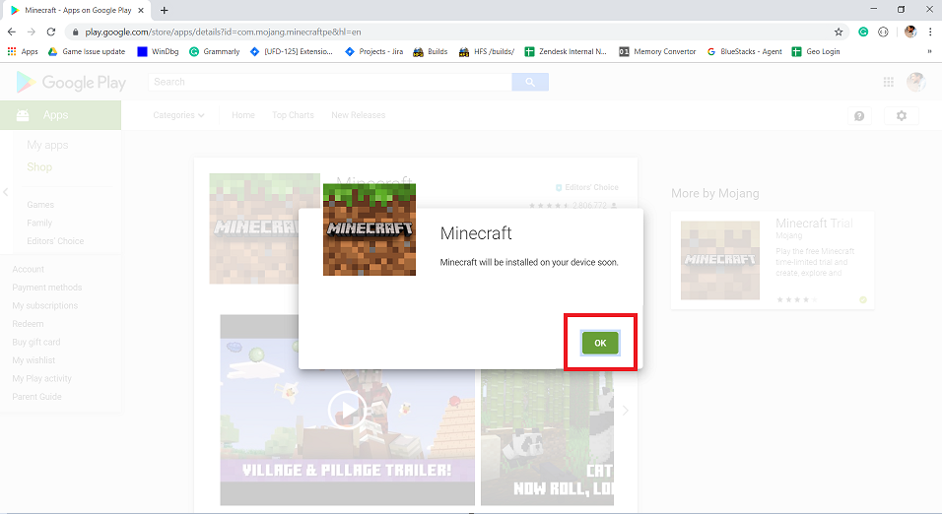Open My wishlist in the sidebar
Image resolution: width=942 pixels, height=514 pixels.
pyautogui.click(x=34, y=360)
